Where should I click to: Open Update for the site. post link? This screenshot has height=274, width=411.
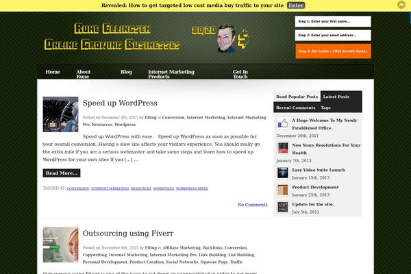pos(313,204)
